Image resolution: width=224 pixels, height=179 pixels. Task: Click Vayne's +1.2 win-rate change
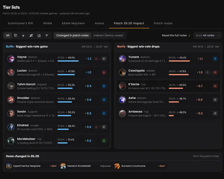pos(89,59)
